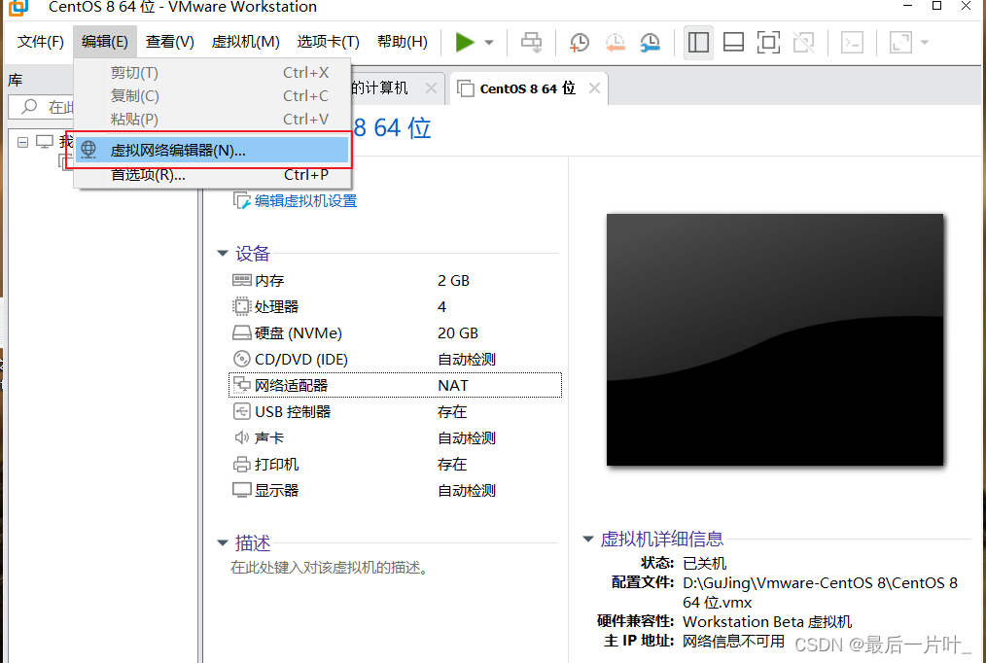Open the power options dropdown arrow
The width and height of the screenshot is (986, 663).
point(489,43)
